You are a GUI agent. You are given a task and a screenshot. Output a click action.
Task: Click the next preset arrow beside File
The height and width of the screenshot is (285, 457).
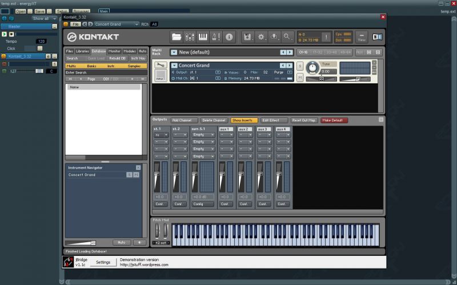(x=90, y=24)
